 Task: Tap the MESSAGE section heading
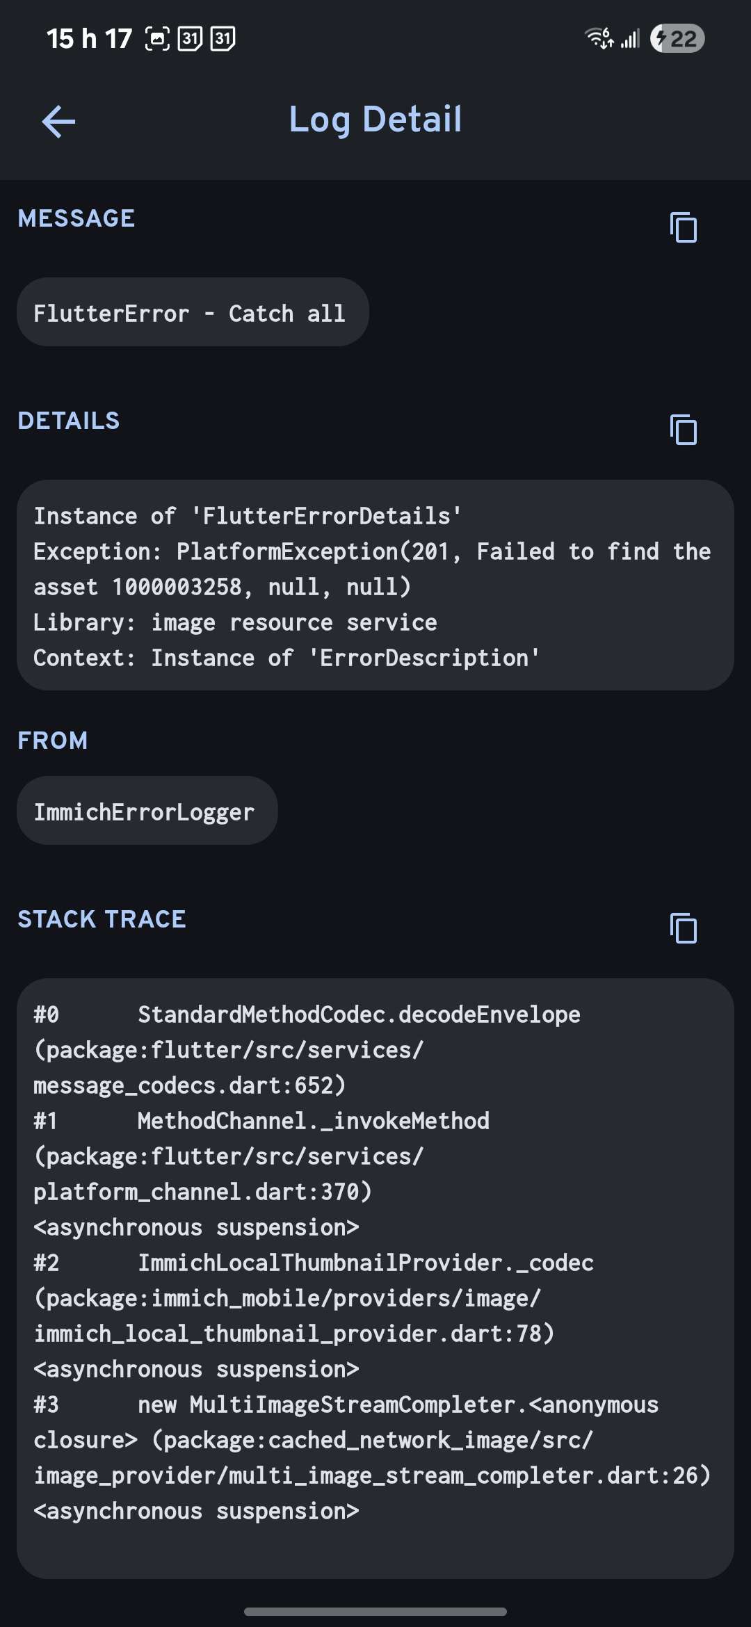coord(76,218)
